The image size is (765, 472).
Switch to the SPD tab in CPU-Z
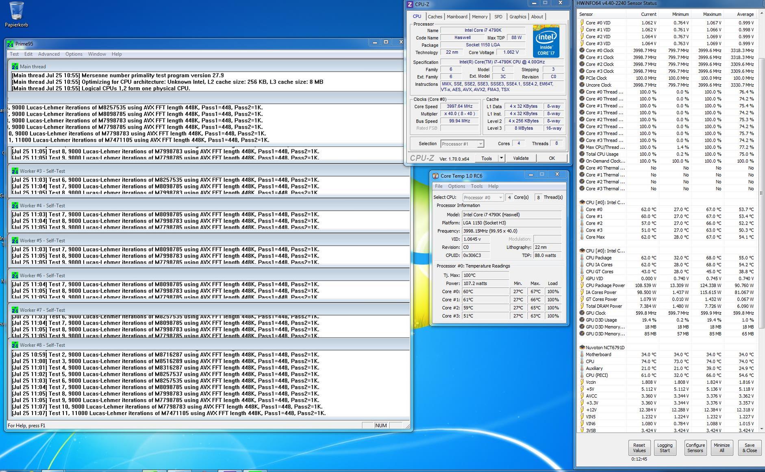point(498,17)
